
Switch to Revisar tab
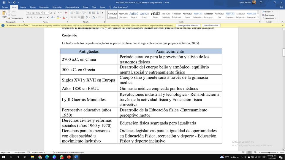85,7
